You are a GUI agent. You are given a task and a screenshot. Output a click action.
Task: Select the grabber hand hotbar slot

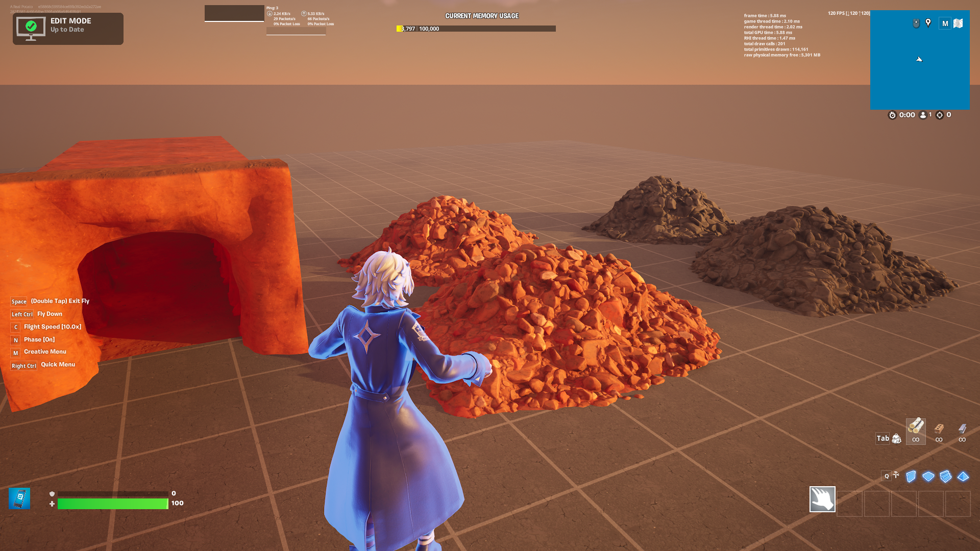pyautogui.click(x=822, y=500)
